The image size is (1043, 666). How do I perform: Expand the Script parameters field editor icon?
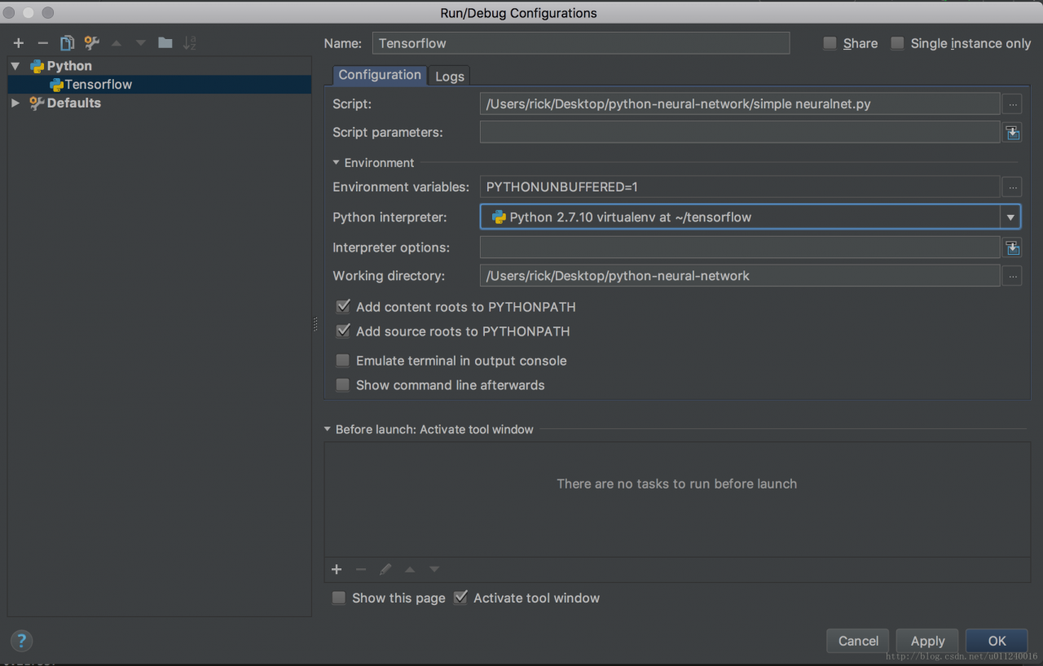1012,132
